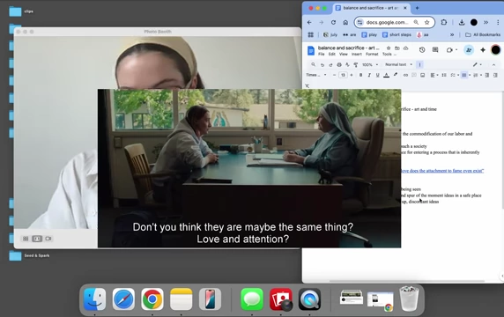The height and width of the screenshot is (317, 504).
Task: Open version history clock icon
Action: (422, 50)
